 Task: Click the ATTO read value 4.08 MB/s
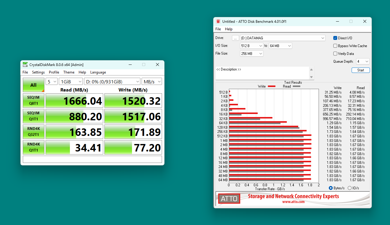pyautogui.click(x=357, y=92)
